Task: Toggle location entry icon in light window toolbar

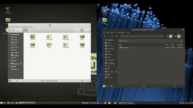Action: pos(75,30)
